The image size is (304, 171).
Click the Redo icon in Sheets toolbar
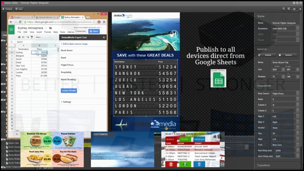(x=28, y=37)
